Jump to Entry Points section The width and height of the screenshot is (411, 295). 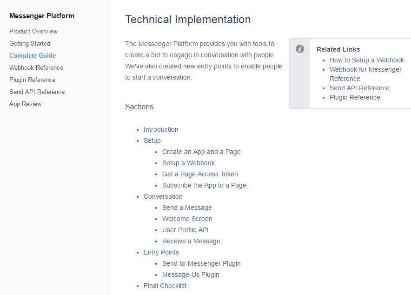pos(161,252)
